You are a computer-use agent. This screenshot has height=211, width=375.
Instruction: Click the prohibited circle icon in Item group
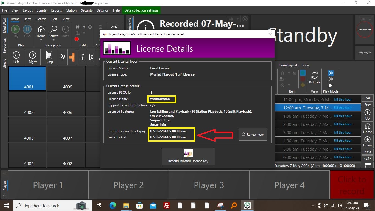pos(282,85)
